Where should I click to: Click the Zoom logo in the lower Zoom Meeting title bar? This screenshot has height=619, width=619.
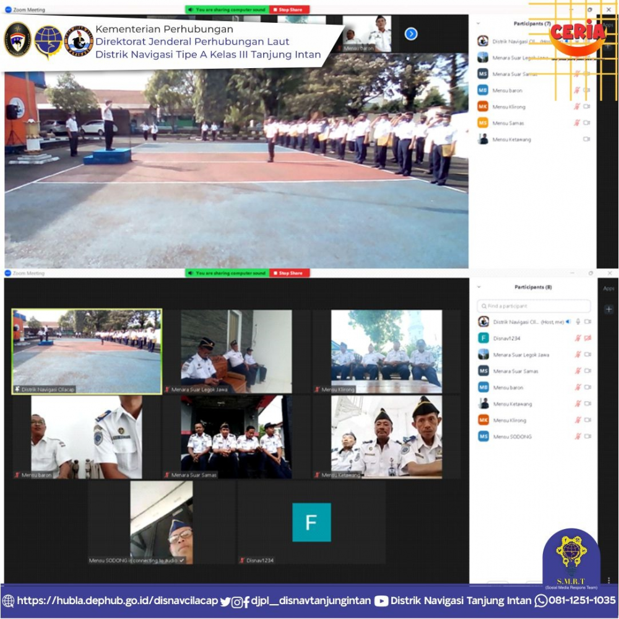[x=8, y=273]
